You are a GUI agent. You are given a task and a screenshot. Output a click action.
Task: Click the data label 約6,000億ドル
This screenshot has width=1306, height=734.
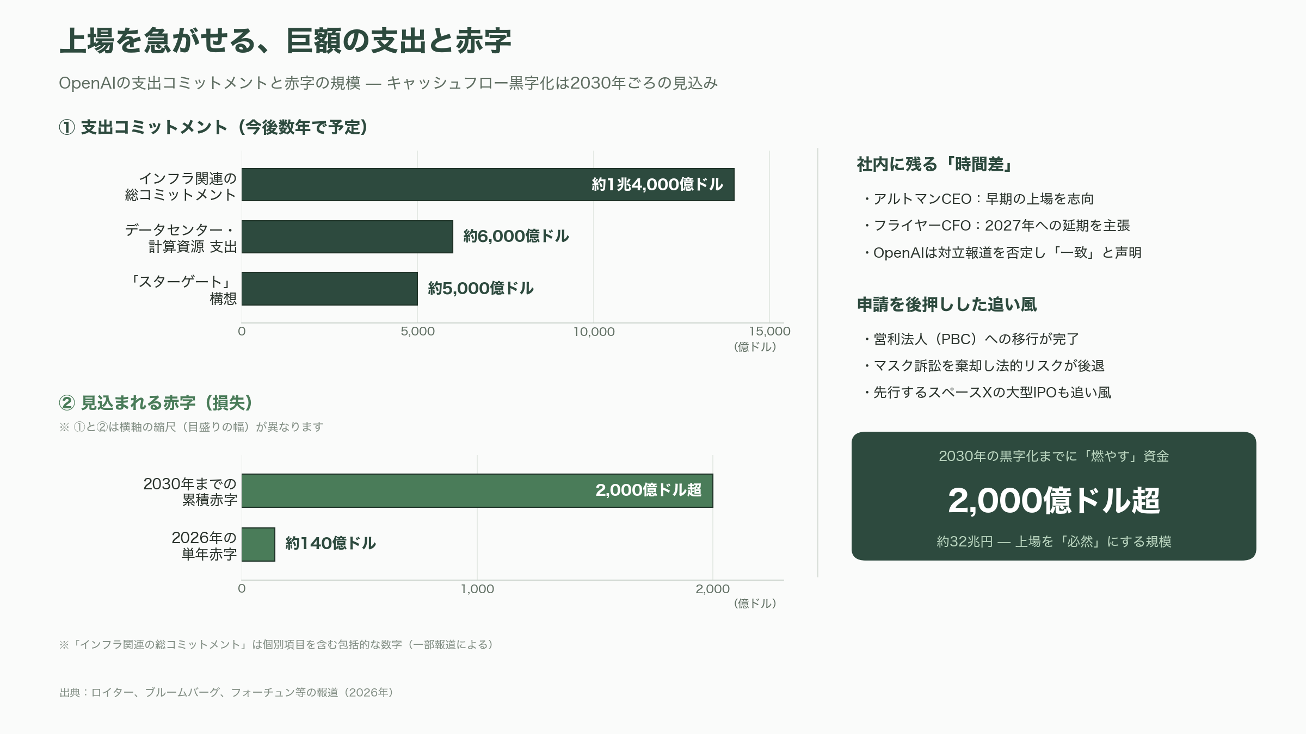(x=516, y=236)
